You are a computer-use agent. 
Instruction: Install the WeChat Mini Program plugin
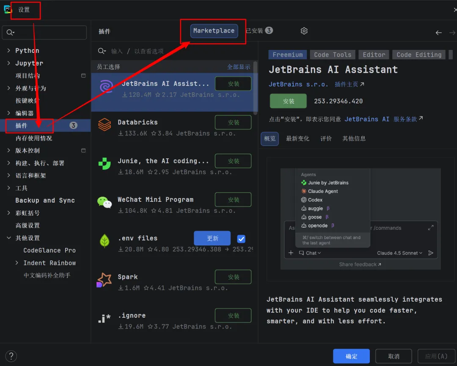pos(233,200)
